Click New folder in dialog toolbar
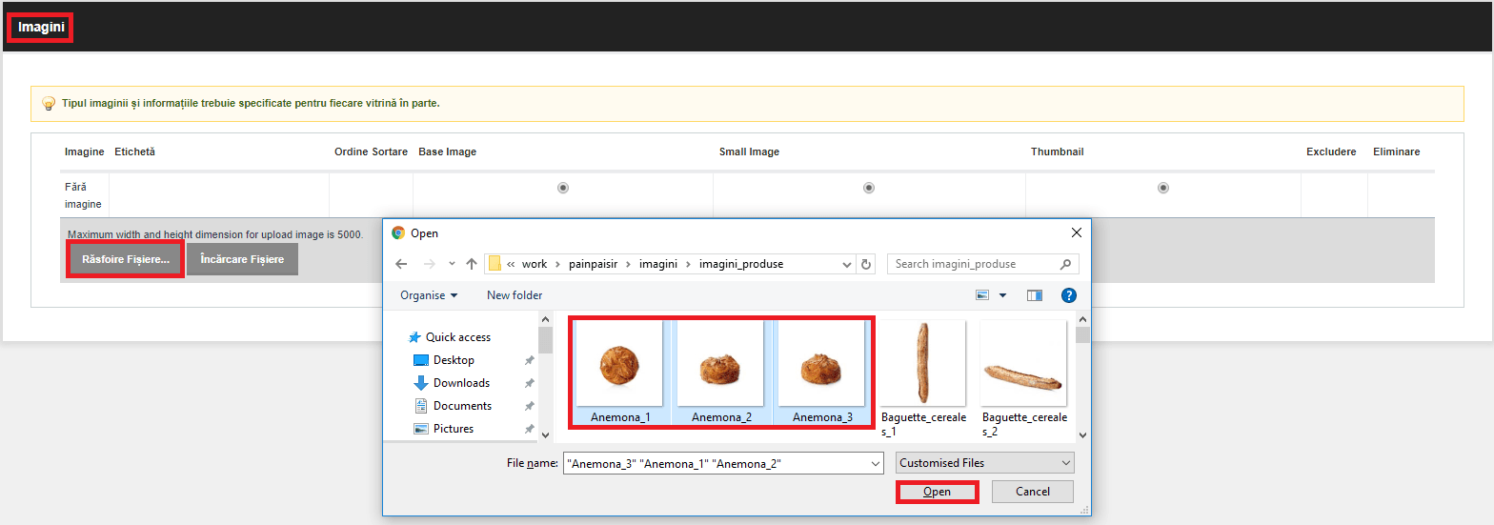Image resolution: width=1494 pixels, height=525 pixels. pos(515,295)
